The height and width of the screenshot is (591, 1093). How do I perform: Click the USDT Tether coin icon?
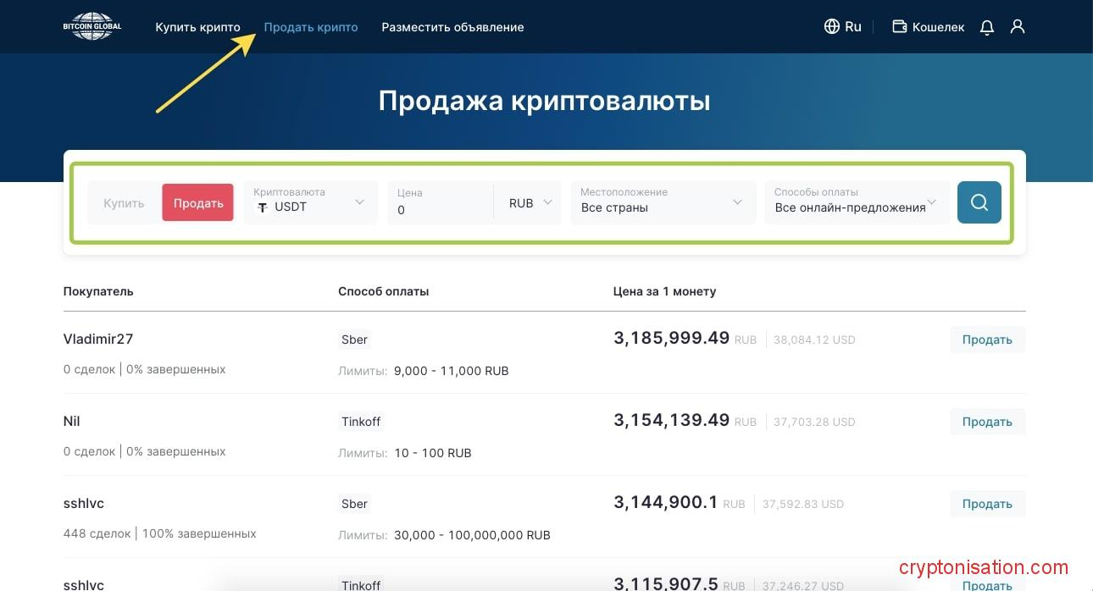coord(263,207)
